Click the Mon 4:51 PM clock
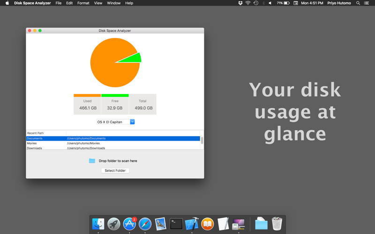 click(312, 3)
